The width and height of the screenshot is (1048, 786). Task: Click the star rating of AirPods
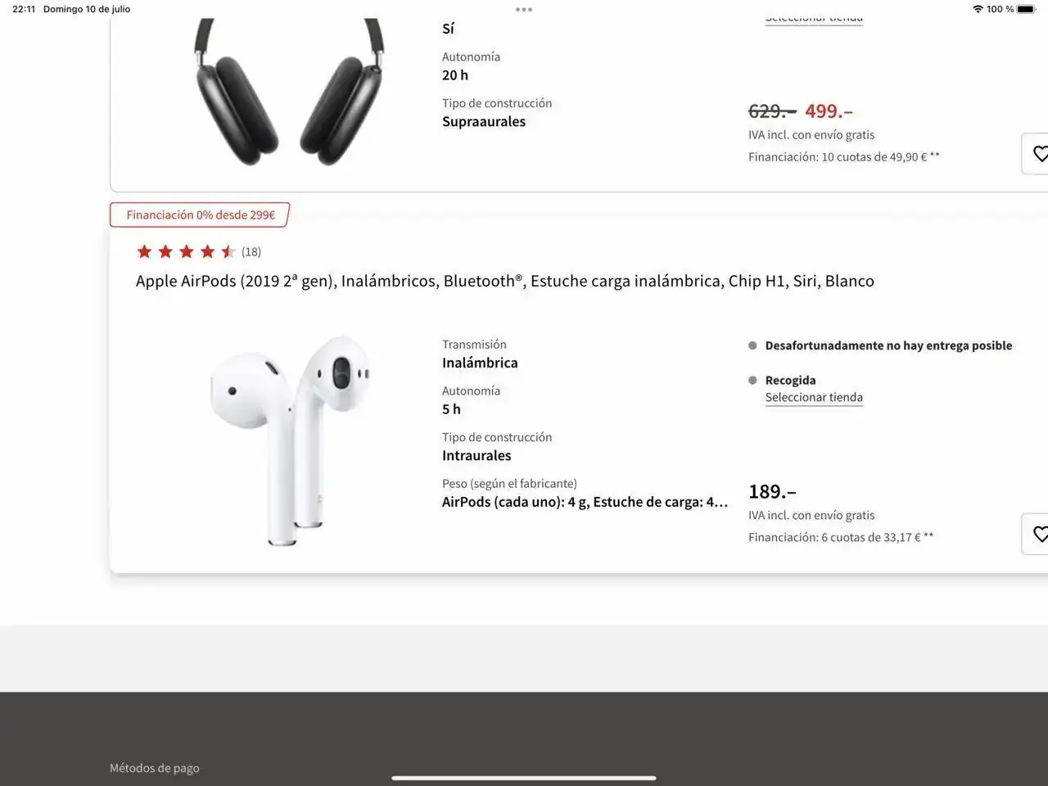click(187, 251)
